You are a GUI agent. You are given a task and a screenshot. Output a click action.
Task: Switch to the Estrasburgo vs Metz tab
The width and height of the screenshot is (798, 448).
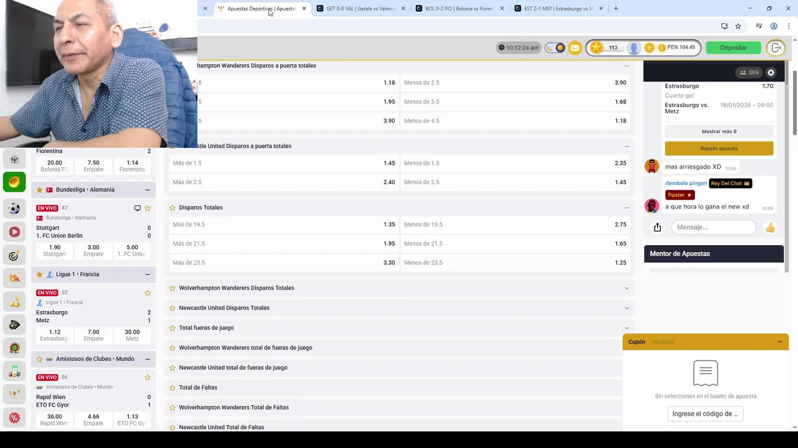coord(559,9)
